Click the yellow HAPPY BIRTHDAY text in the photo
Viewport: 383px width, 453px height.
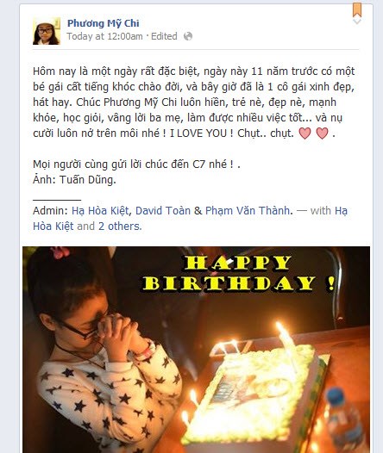(239, 273)
